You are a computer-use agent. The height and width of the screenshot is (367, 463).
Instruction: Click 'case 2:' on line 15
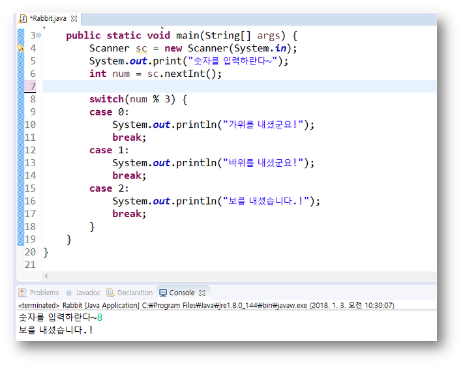(109, 188)
